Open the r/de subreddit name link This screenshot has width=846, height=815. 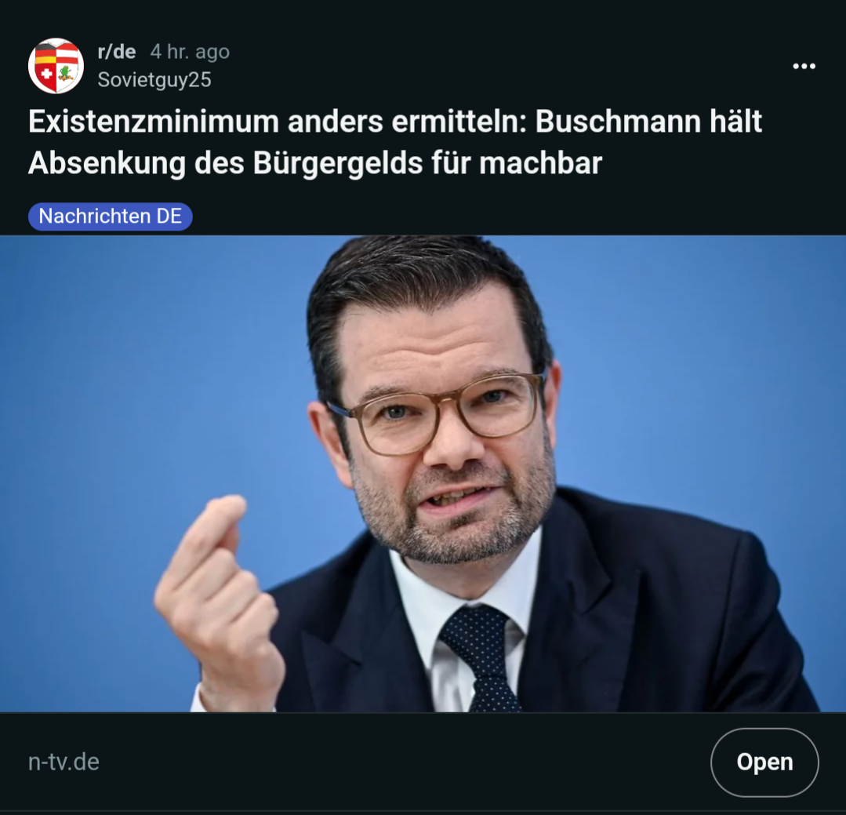[117, 52]
